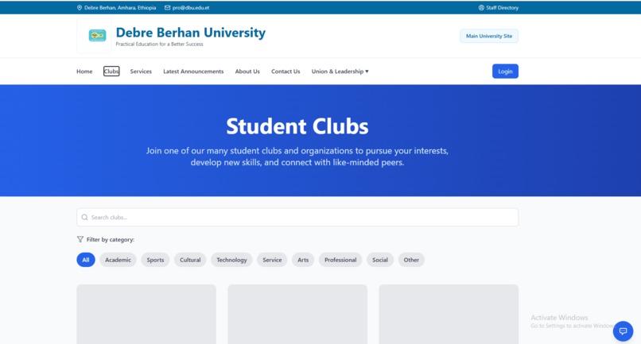Image resolution: width=641 pixels, height=344 pixels.
Task: Click the Practical Education tagline text
Action: pos(159,44)
